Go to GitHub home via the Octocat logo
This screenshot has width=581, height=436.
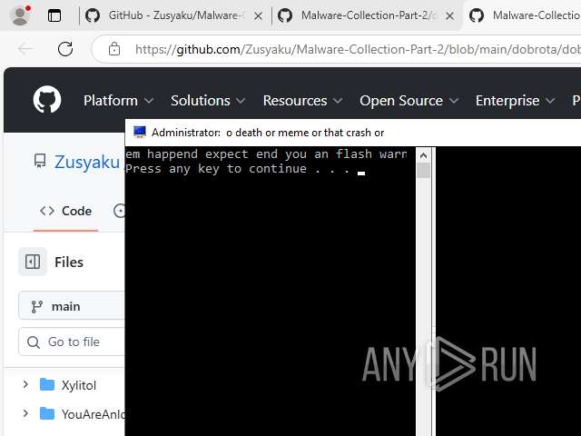pos(47,100)
